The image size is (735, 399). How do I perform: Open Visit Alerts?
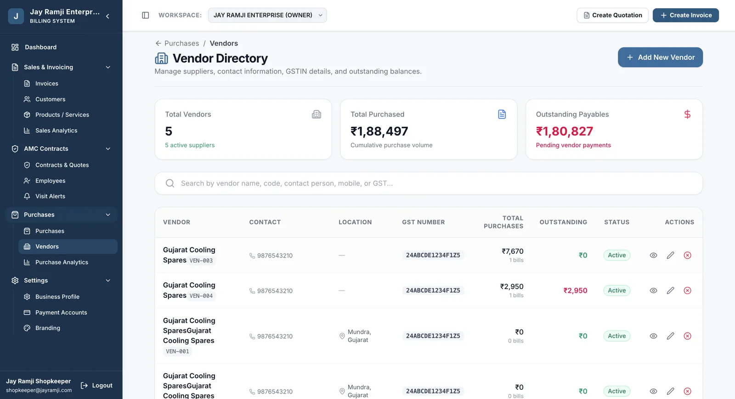(x=68, y=196)
